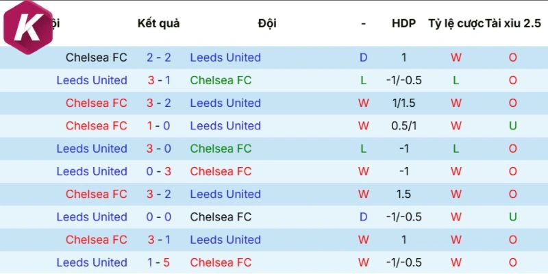Click Leeds United in the 0 - 0 row
The width and height of the screenshot is (548, 274).
92,217
